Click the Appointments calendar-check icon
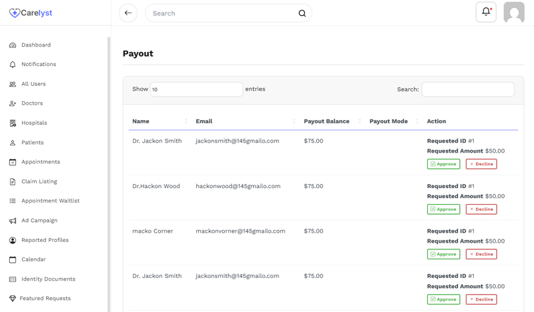This screenshot has width=534, height=312. coord(13,162)
